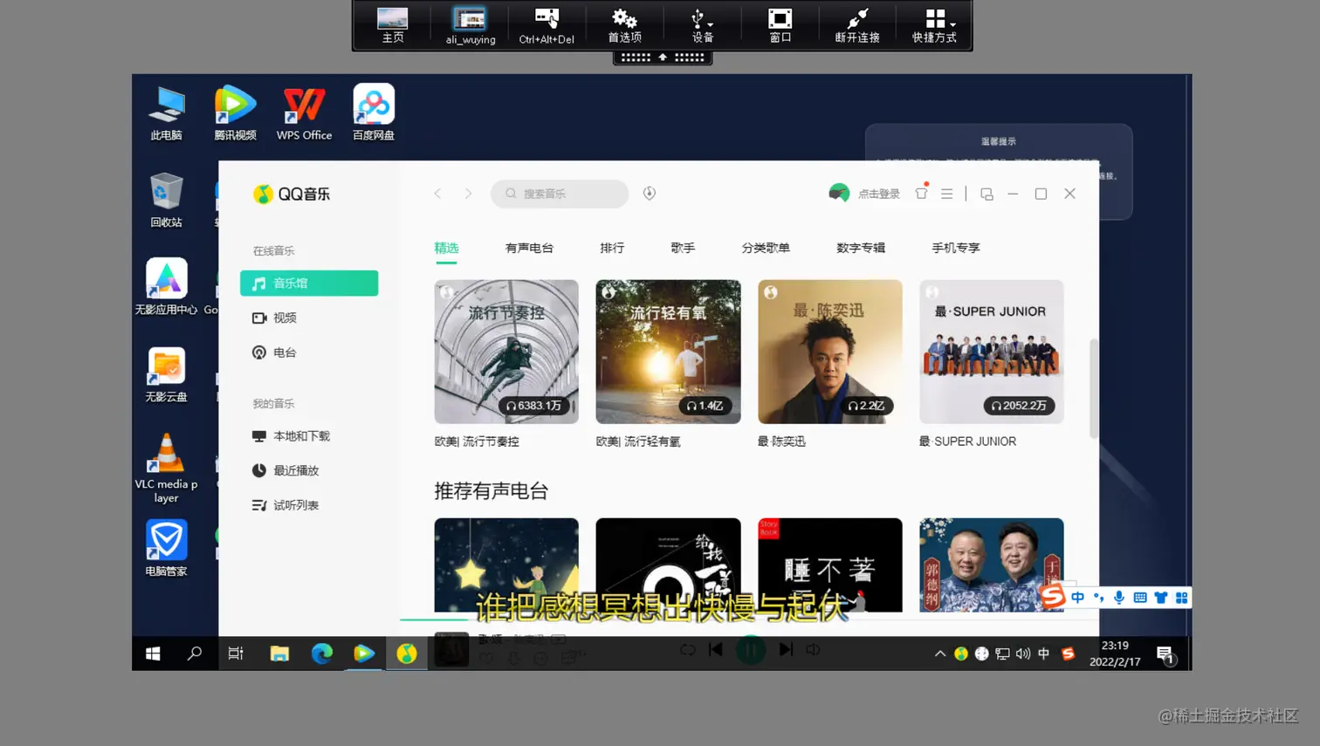Open 无影云盘 desktop icon
Viewport: 1320px width, 746px height.
click(x=166, y=374)
